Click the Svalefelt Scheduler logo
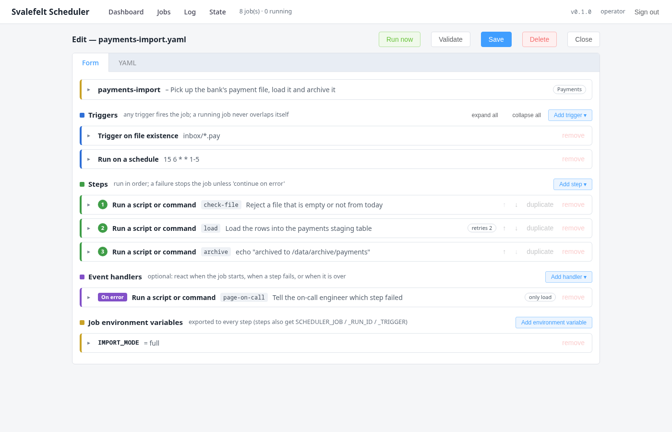 click(x=50, y=12)
